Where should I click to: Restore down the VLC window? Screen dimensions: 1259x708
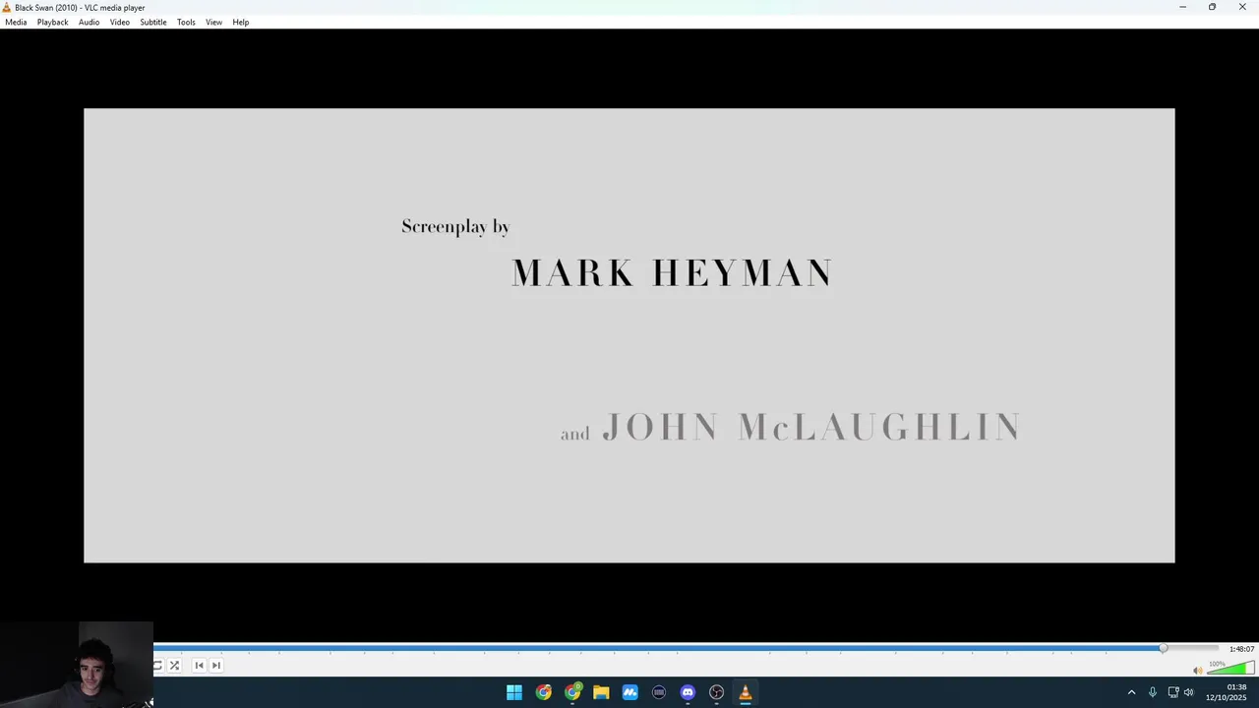pos(1212,7)
